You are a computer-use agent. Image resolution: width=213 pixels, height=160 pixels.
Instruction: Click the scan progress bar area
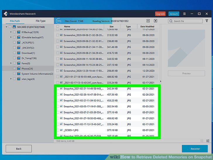[x=83, y=21]
